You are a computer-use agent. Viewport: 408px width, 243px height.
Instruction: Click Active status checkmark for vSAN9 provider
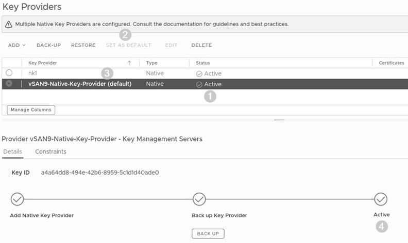coord(199,85)
